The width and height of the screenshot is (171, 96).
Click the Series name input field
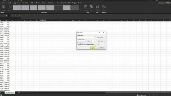click(x=85, y=37)
